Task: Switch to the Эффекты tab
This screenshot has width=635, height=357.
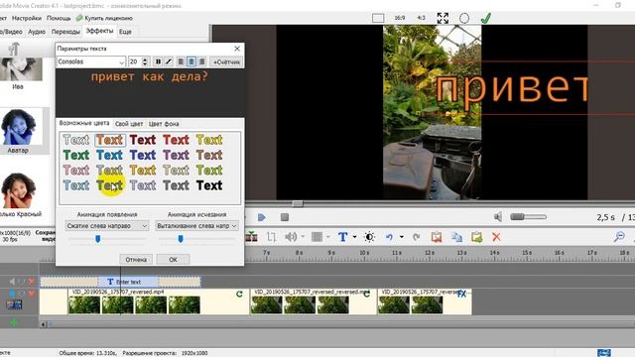Action: pos(99,31)
